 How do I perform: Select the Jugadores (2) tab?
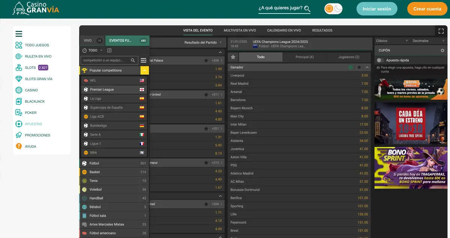[349, 57]
